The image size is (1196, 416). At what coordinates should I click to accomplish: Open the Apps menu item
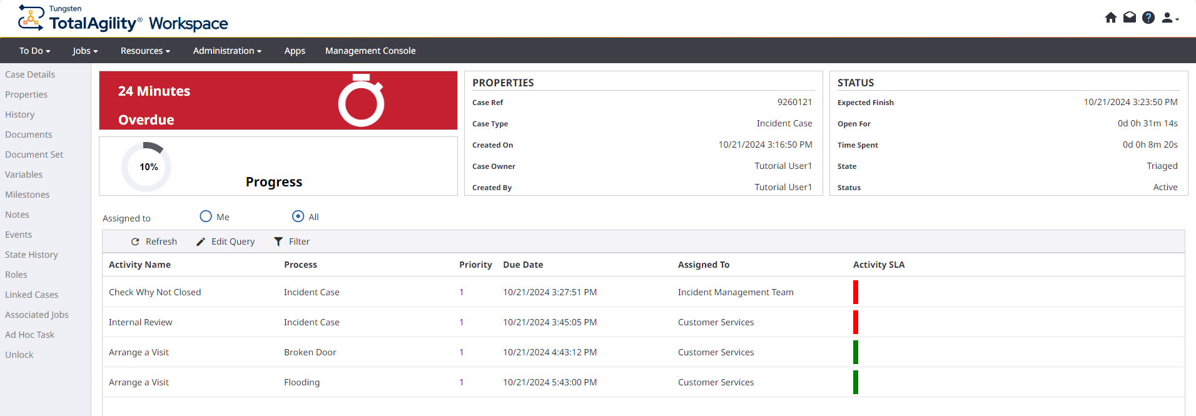click(295, 51)
